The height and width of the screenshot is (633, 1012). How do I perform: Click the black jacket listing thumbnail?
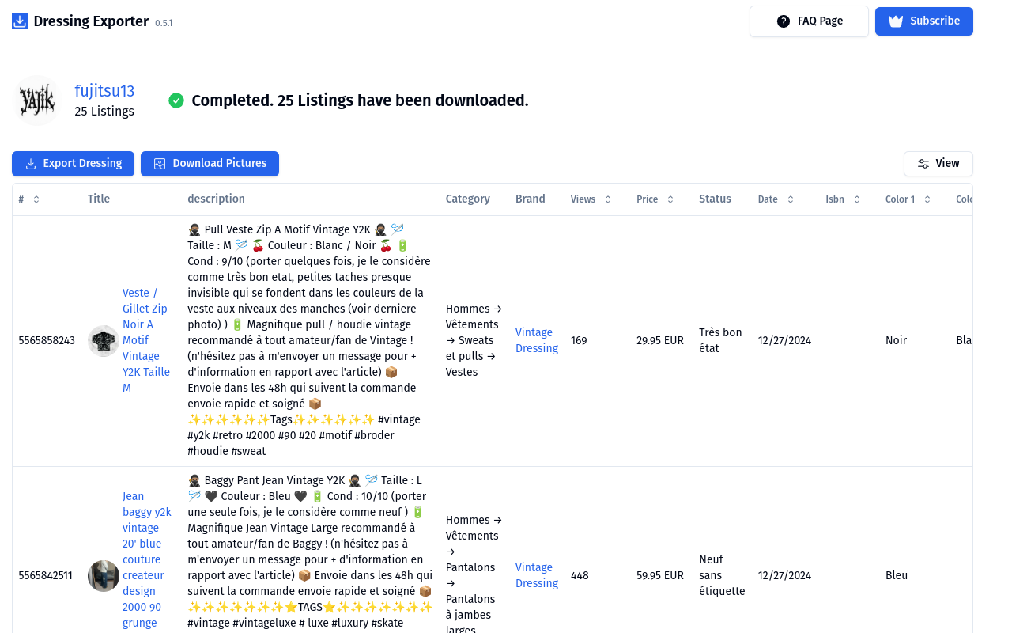click(x=104, y=341)
